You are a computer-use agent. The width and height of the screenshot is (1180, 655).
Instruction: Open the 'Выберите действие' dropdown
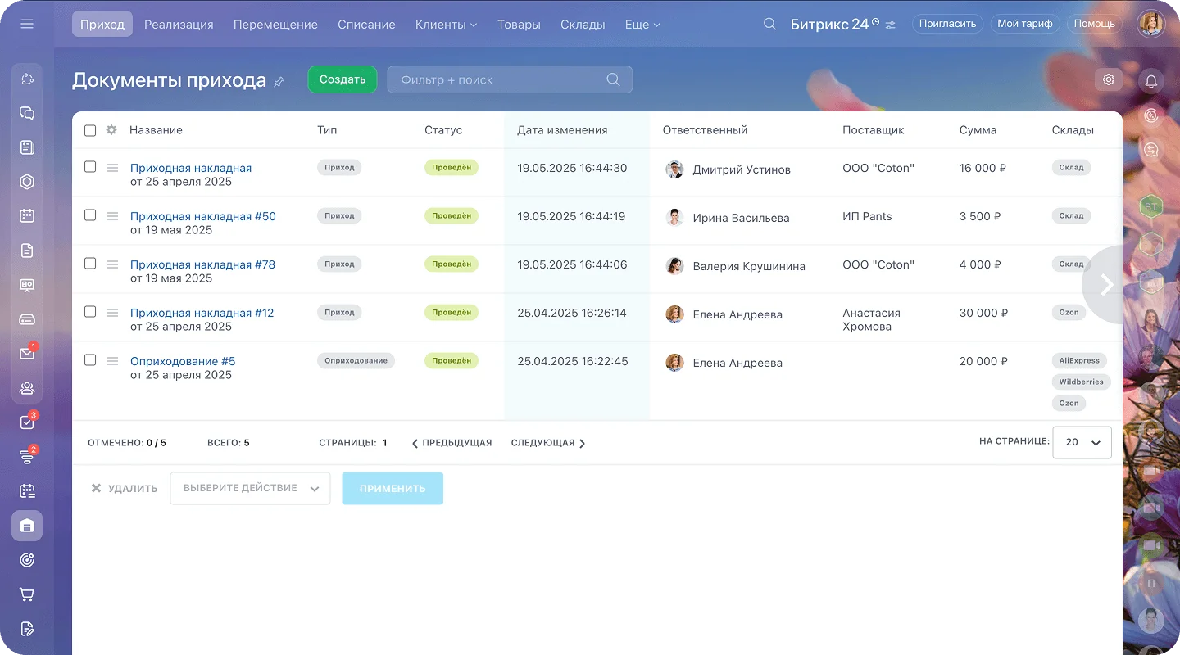coord(250,488)
